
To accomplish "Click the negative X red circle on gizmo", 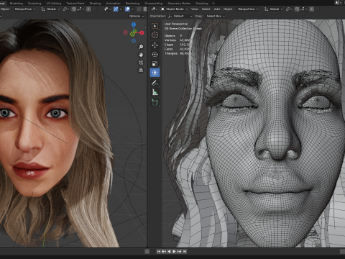I will point(125,32).
